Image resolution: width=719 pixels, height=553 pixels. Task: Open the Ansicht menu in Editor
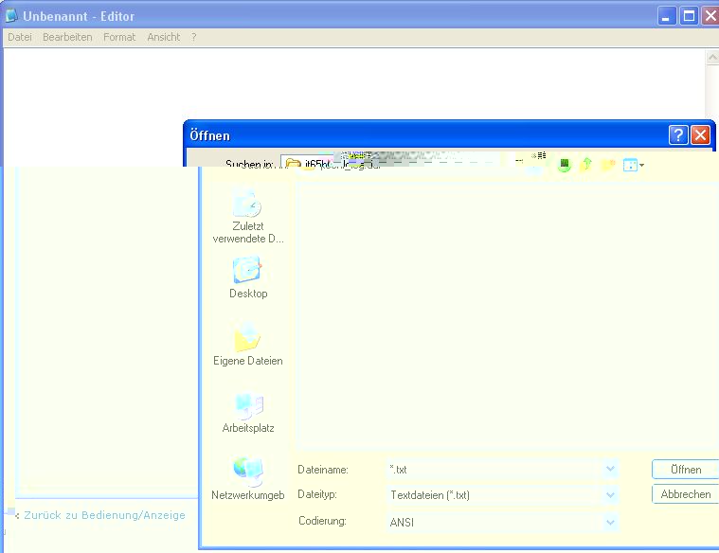164,37
